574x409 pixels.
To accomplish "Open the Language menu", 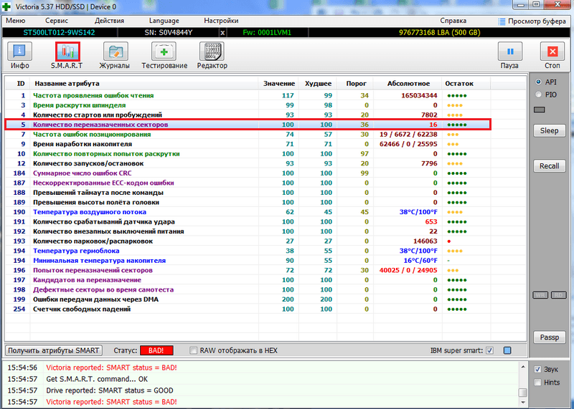I will click(x=164, y=21).
